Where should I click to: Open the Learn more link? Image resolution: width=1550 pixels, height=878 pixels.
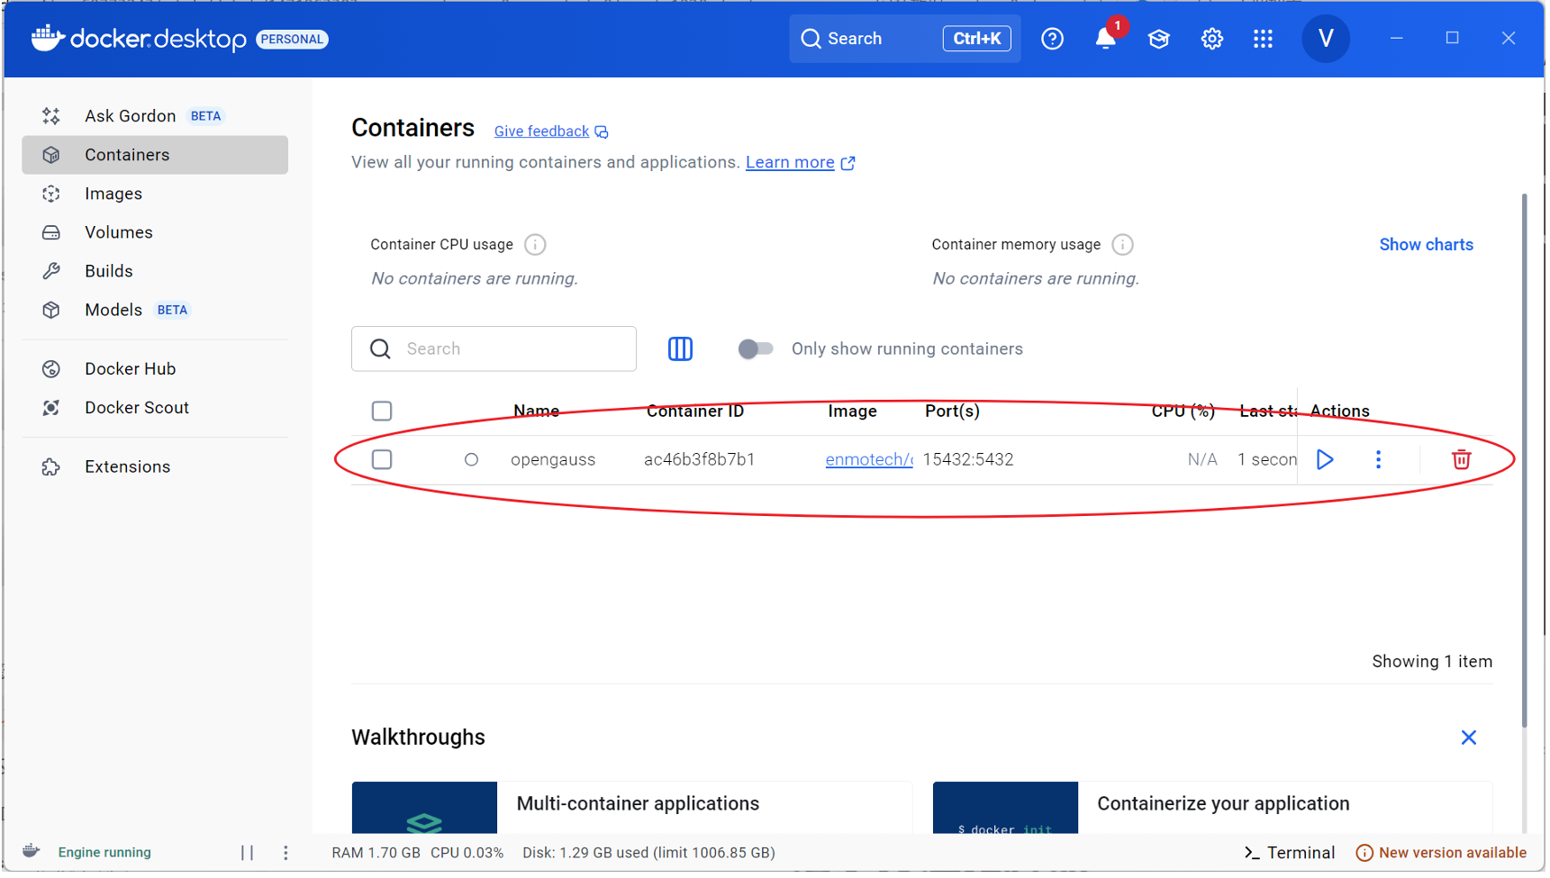tap(801, 163)
